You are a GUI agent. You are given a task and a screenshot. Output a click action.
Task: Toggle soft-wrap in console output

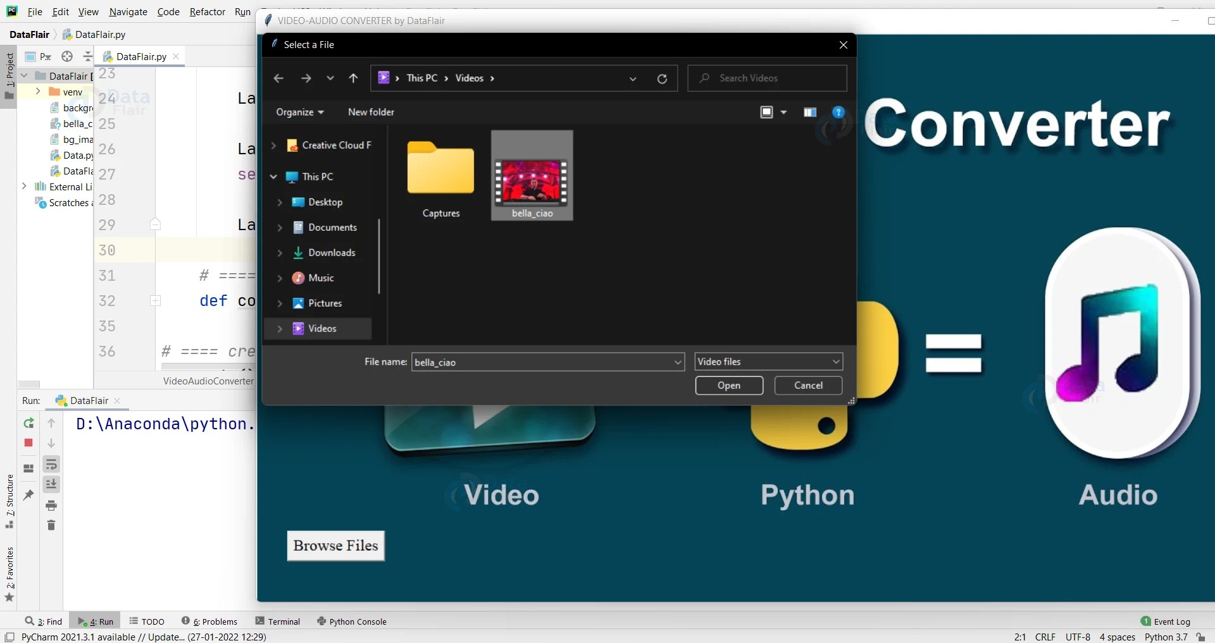pos(52,465)
